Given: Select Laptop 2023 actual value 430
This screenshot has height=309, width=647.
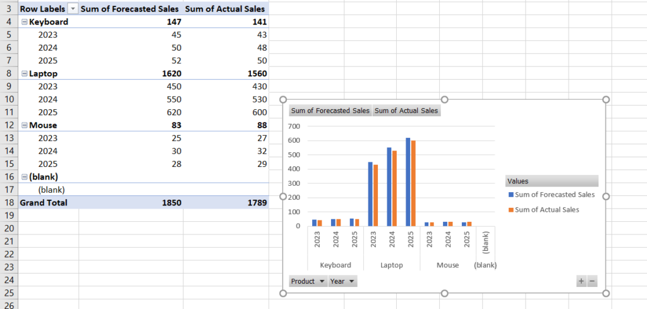Looking at the screenshot, I should [226, 87].
